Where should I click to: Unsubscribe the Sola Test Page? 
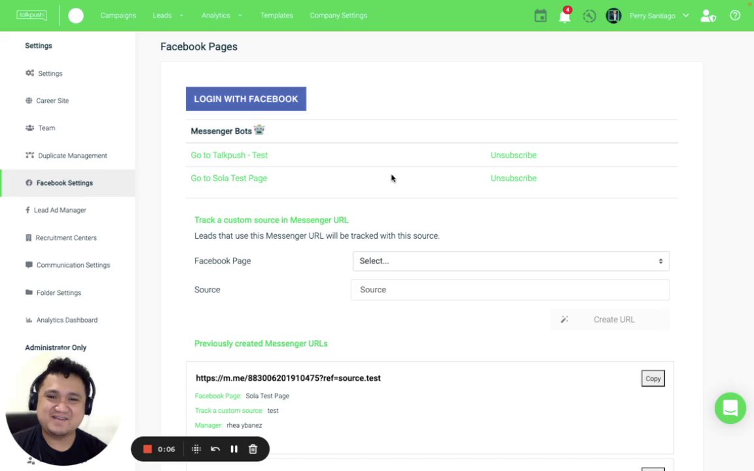(513, 178)
